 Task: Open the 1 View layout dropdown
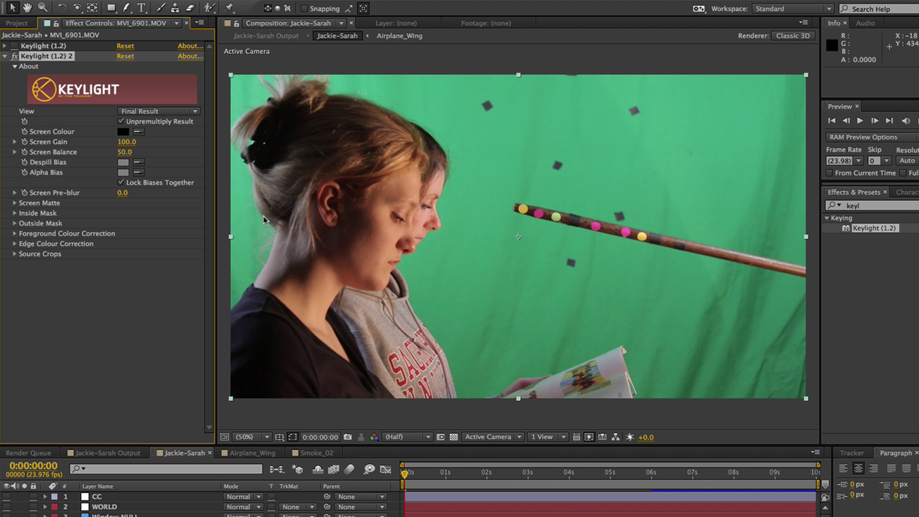point(548,437)
